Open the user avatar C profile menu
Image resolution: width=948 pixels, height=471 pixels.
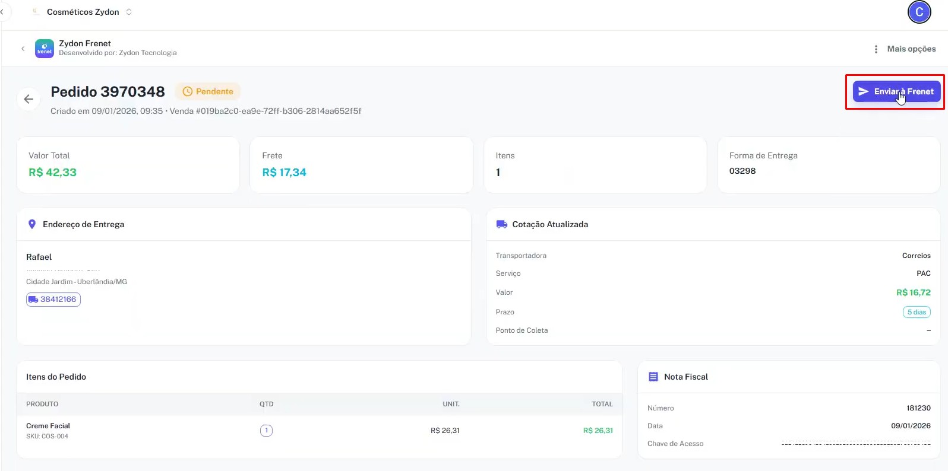point(918,12)
